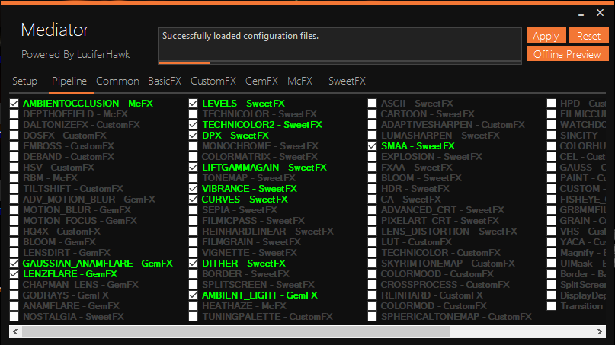
Task: Tick the VHS effect checkbox
Action: pyautogui.click(x=552, y=231)
